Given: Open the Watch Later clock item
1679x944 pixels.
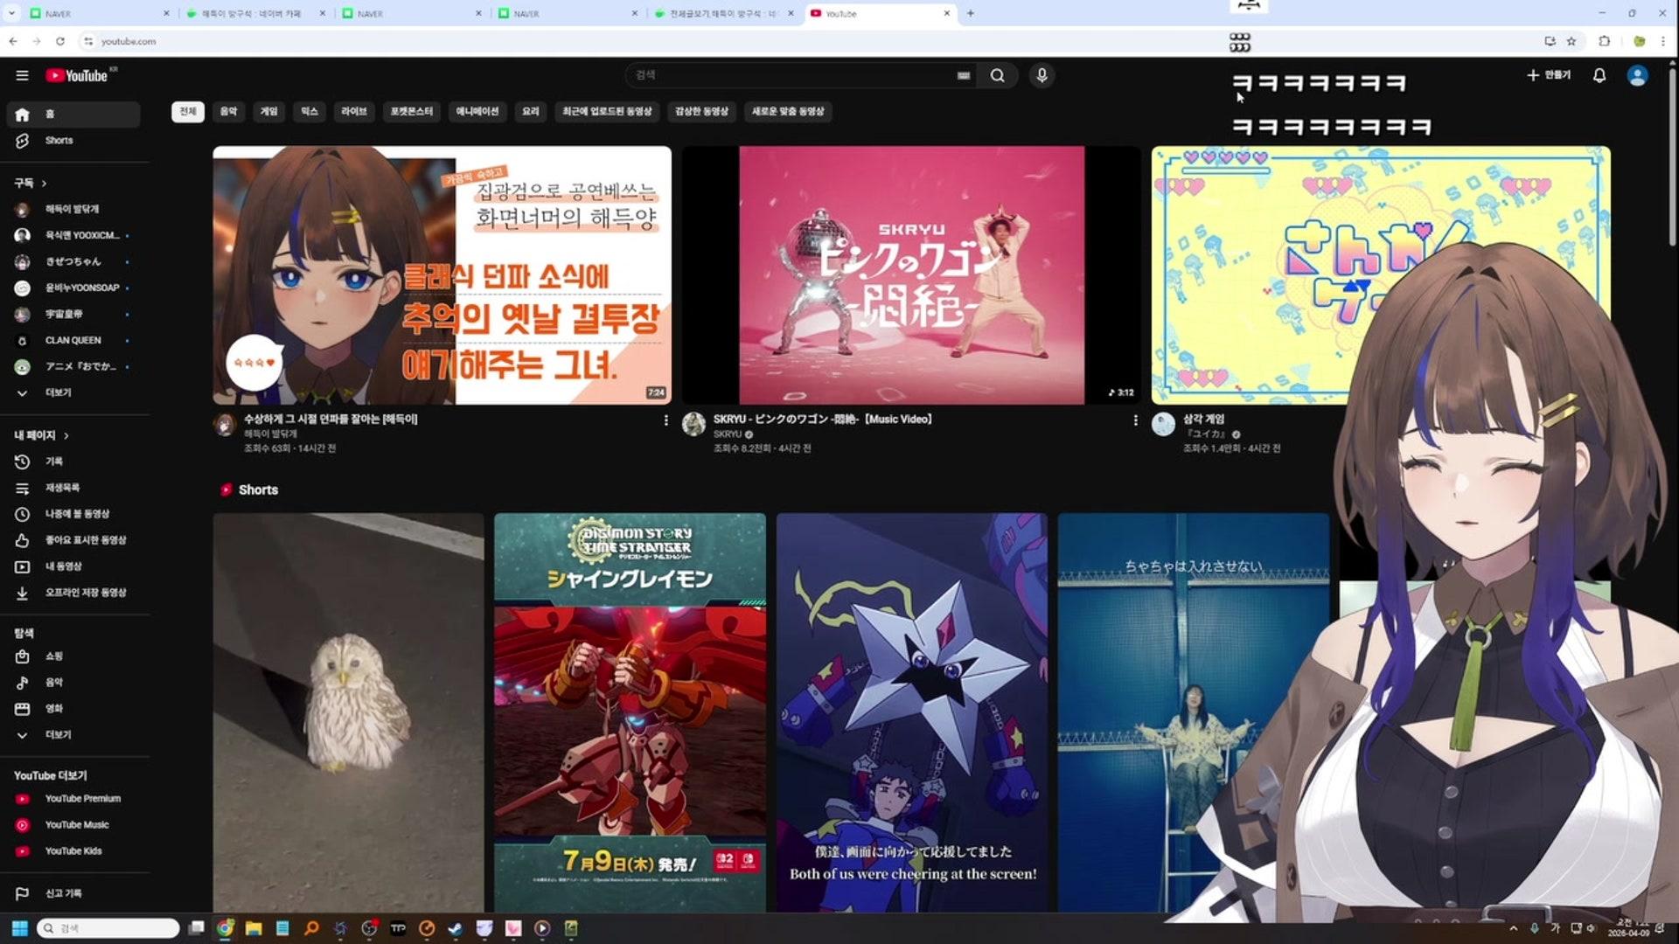Looking at the screenshot, I should pos(76,514).
